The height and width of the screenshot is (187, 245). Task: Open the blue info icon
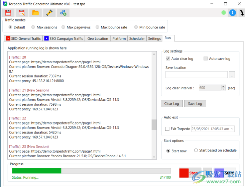tap(232, 13)
